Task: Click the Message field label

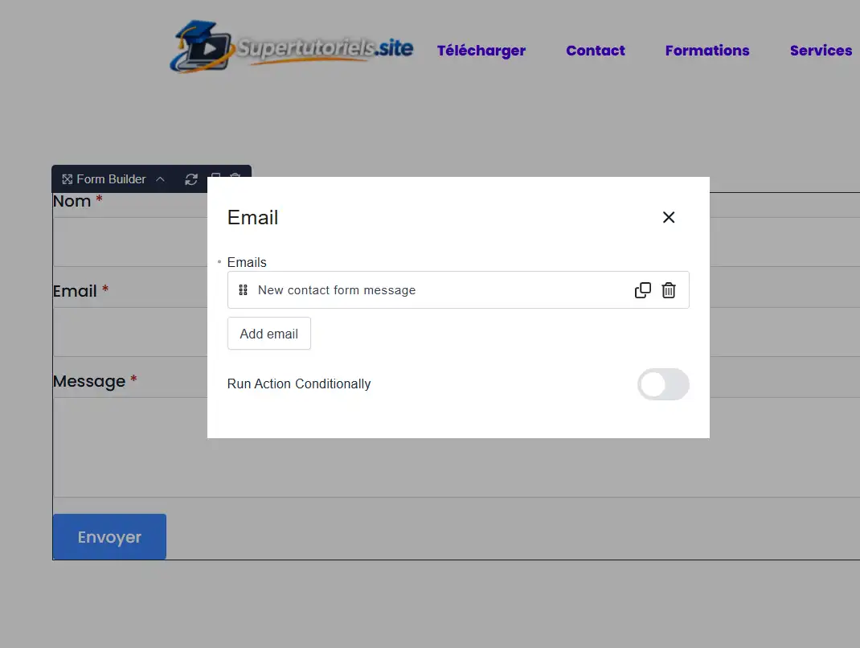Action: (x=89, y=381)
